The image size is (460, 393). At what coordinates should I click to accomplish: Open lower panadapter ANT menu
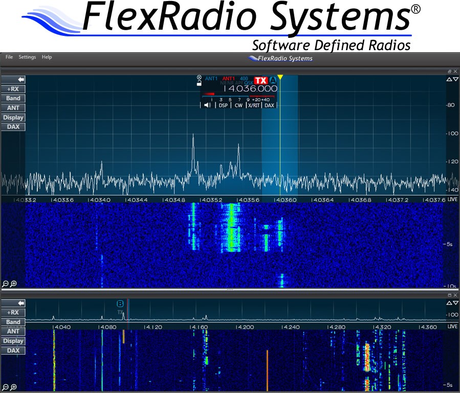(x=13, y=332)
